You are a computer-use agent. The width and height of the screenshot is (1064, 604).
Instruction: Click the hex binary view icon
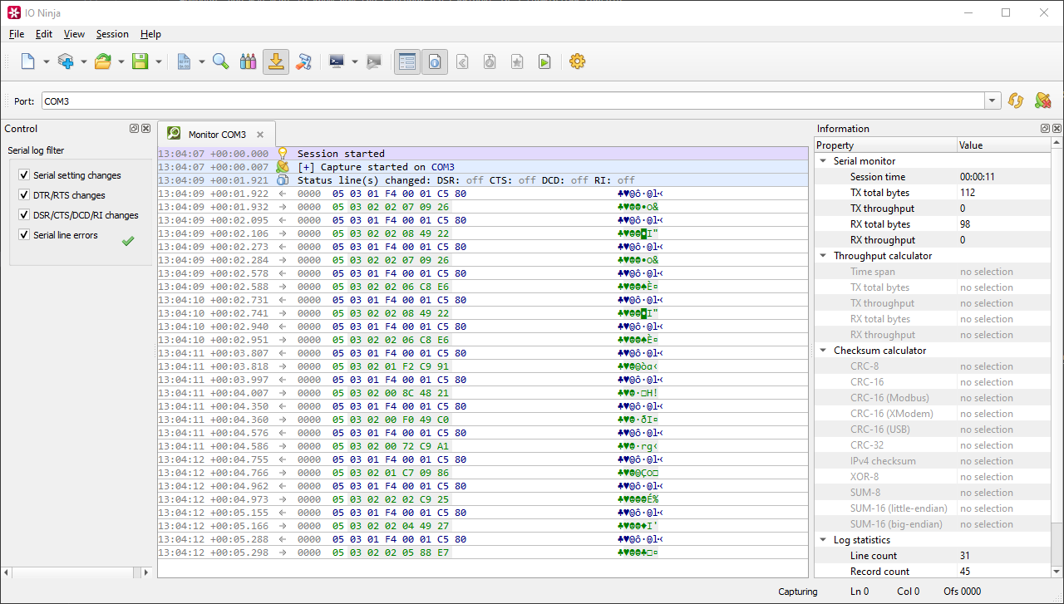click(185, 61)
